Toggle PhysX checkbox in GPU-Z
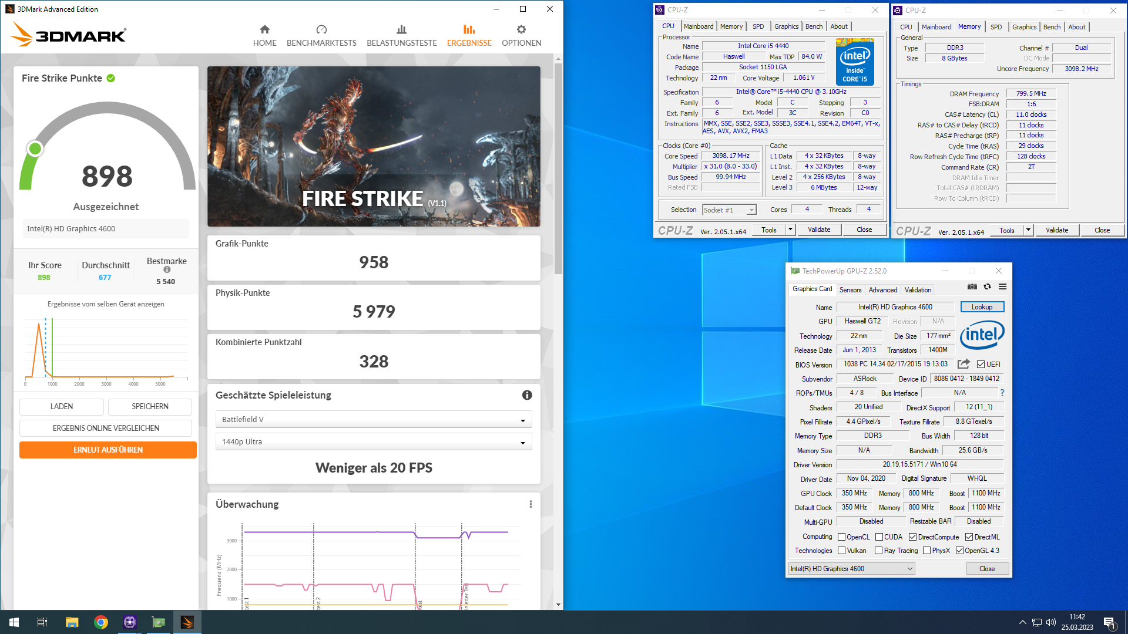Viewport: 1128px width, 634px height. 926,551
